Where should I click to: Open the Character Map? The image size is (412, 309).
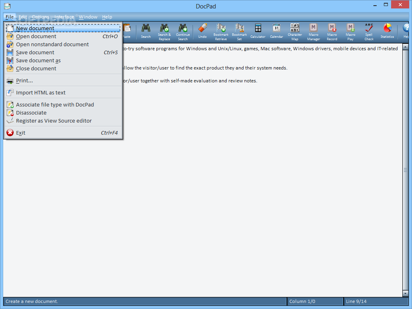click(x=295, y=32)
